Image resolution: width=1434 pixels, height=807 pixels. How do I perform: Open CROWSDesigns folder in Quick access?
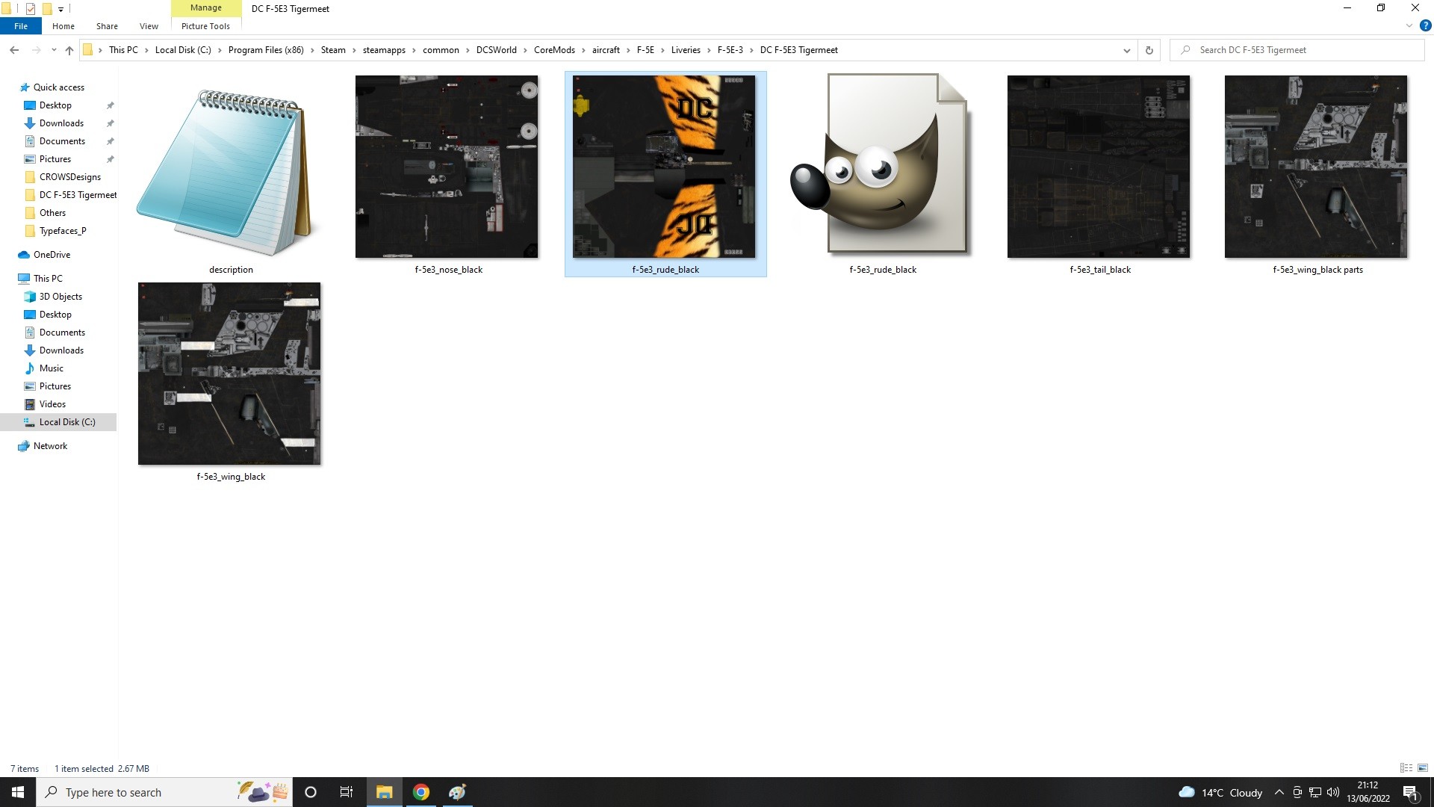69,177
